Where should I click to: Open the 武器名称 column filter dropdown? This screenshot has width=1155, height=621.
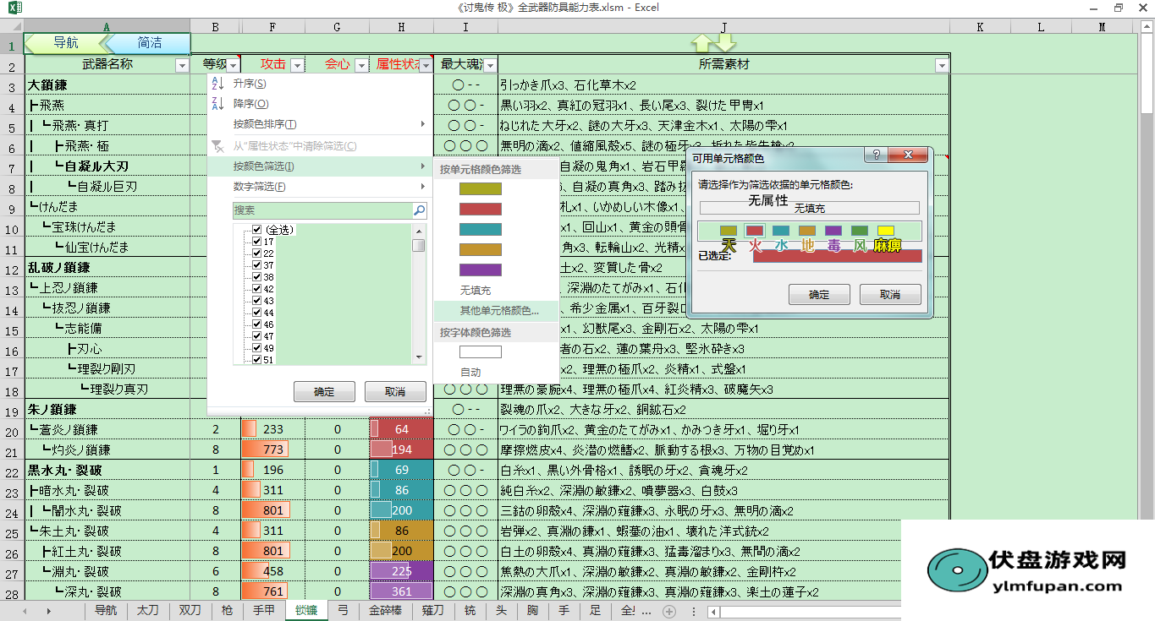(x=182, y=65)
